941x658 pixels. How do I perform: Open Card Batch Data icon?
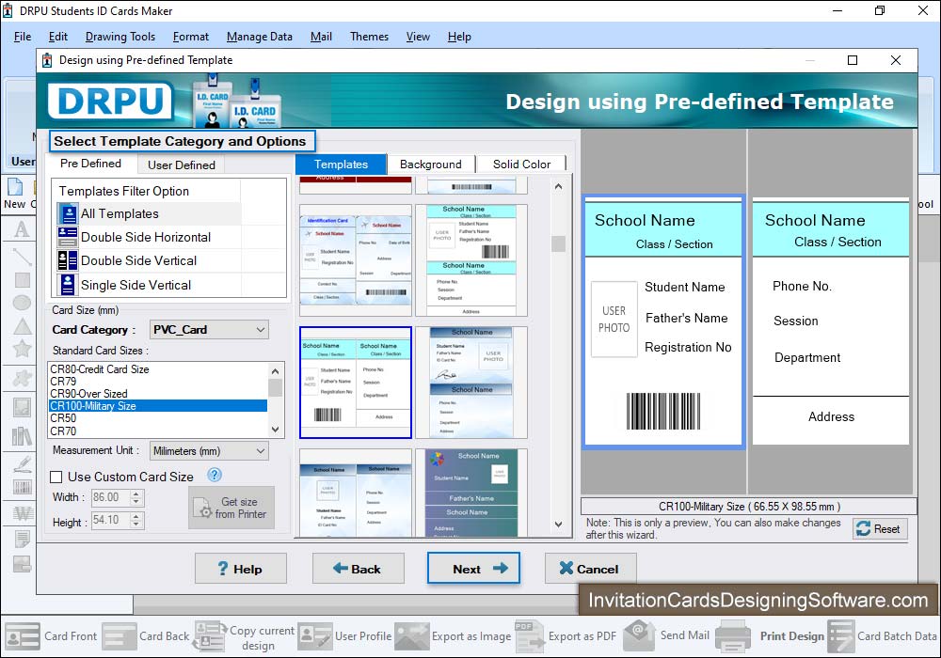[840, 636]
